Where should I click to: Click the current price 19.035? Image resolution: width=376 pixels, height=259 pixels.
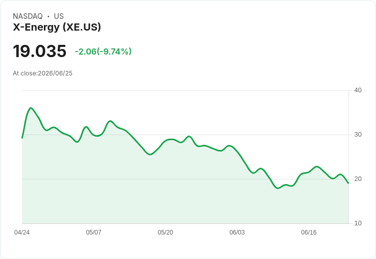pyautogui.click(x=39, y=51)
